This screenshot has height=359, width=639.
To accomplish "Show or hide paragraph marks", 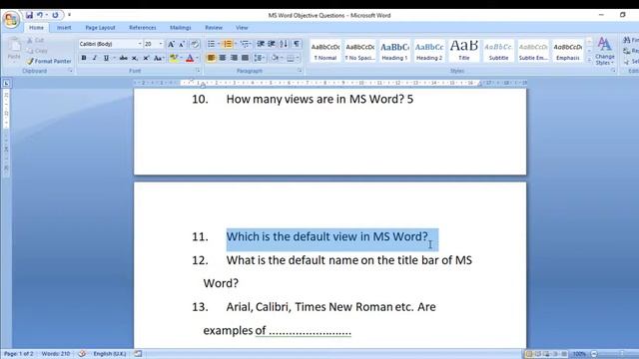I will point(297,44).
